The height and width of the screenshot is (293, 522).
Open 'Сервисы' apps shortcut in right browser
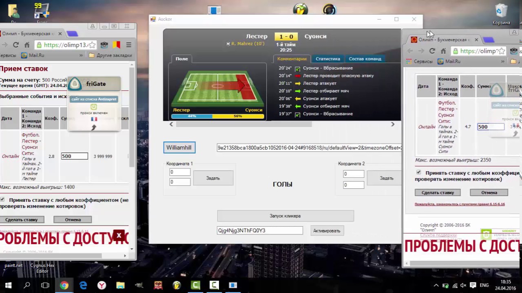click(419, 61)
